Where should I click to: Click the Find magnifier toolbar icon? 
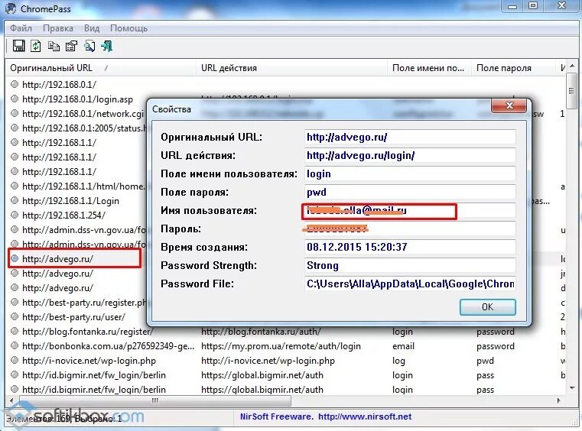coord(89,46)
